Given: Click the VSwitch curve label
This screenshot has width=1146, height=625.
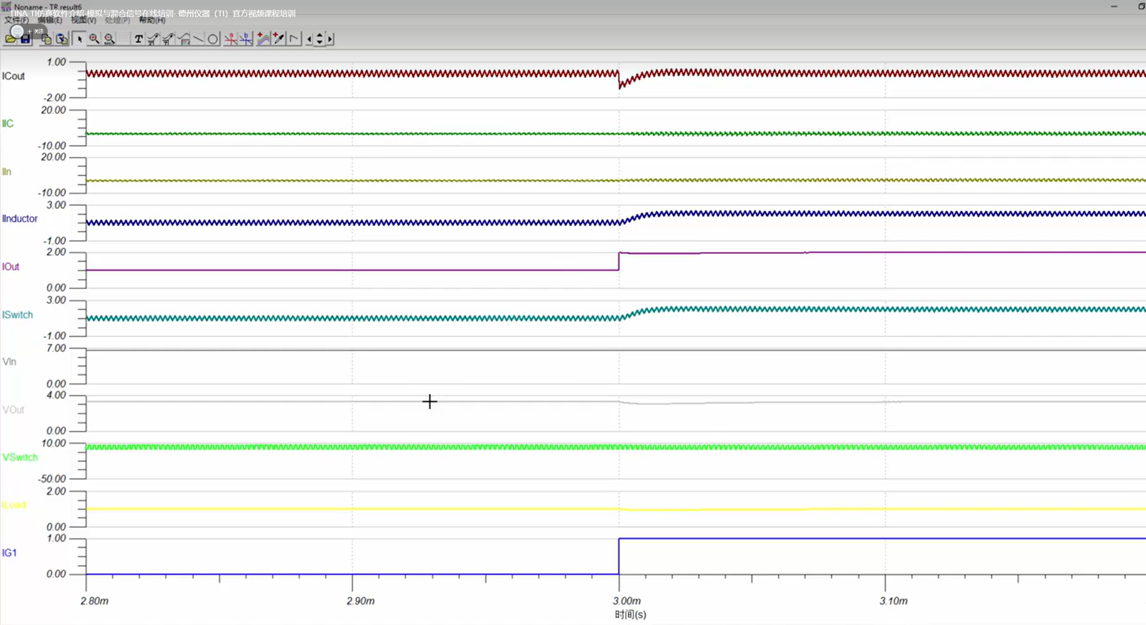Looking at the screenshot, I should pos(19,457).
